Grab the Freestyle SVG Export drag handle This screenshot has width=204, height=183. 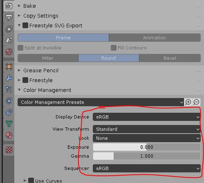tap(199, 26)
